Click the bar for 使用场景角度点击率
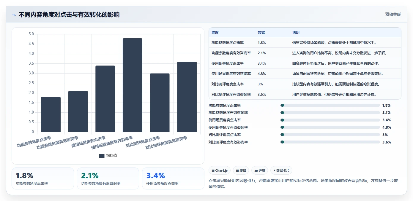This screenshot has width=413, height=201. click(x=105, y=99)
